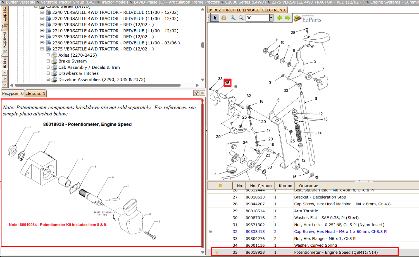The image size is (419, 257).
Task: Click the sidebar down arrow button
Action: coord(5,85)
